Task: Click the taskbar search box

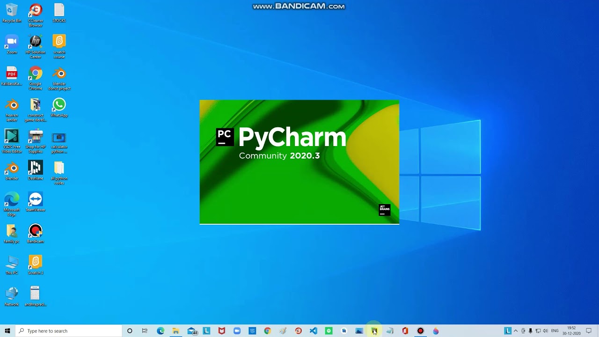Action: pos(68,331)
